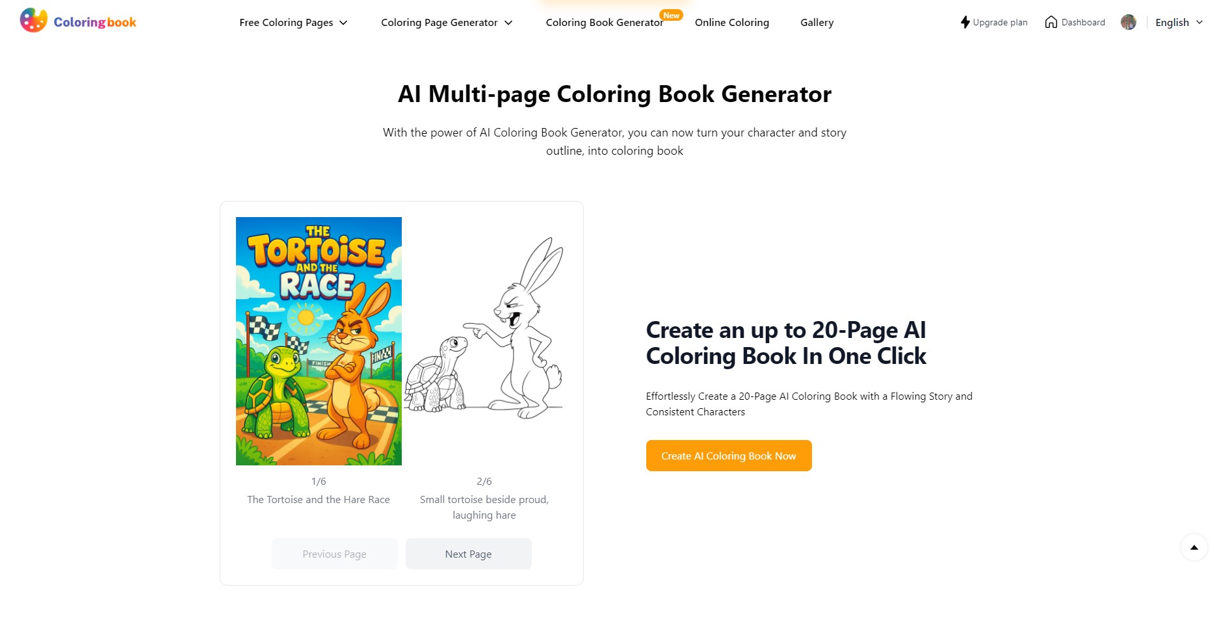The width and height of the screenshot is (1232, 622).
Task: Click the Next Page button
Action: pyautogui.click(x=468, y=554)
